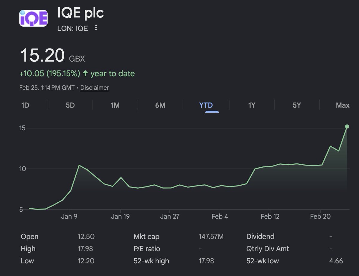Click the IQE plc company title

[x=80, y=13]
